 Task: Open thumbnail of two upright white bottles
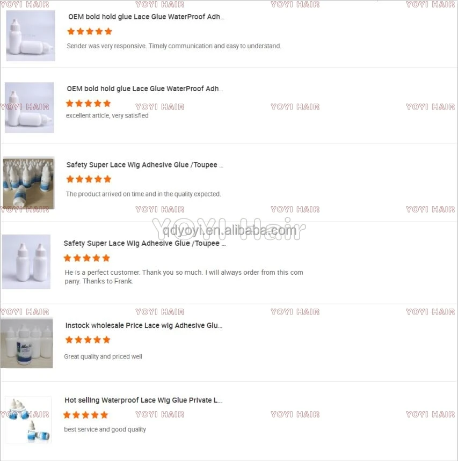coord(26,262)
